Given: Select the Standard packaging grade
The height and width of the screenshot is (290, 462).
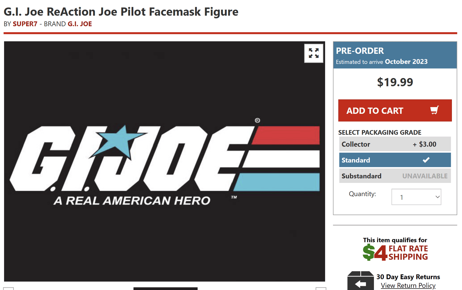Looking at the screenshot, I should point(395,160).
